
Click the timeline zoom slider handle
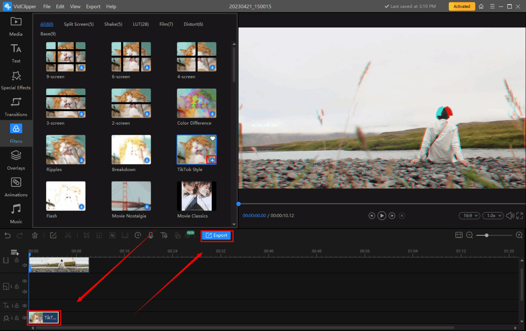487,235
